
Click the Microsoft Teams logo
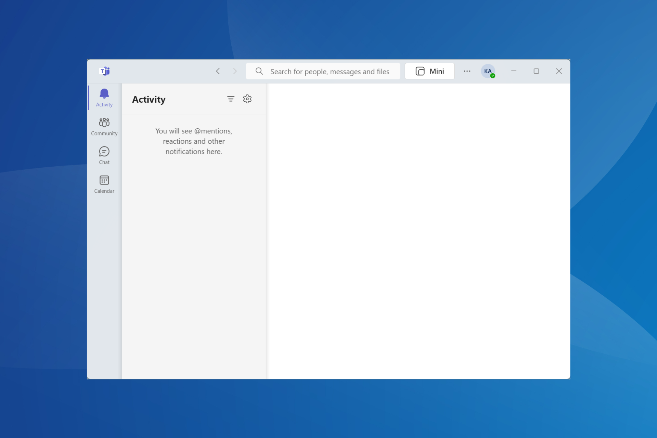[x=104, y=71]
